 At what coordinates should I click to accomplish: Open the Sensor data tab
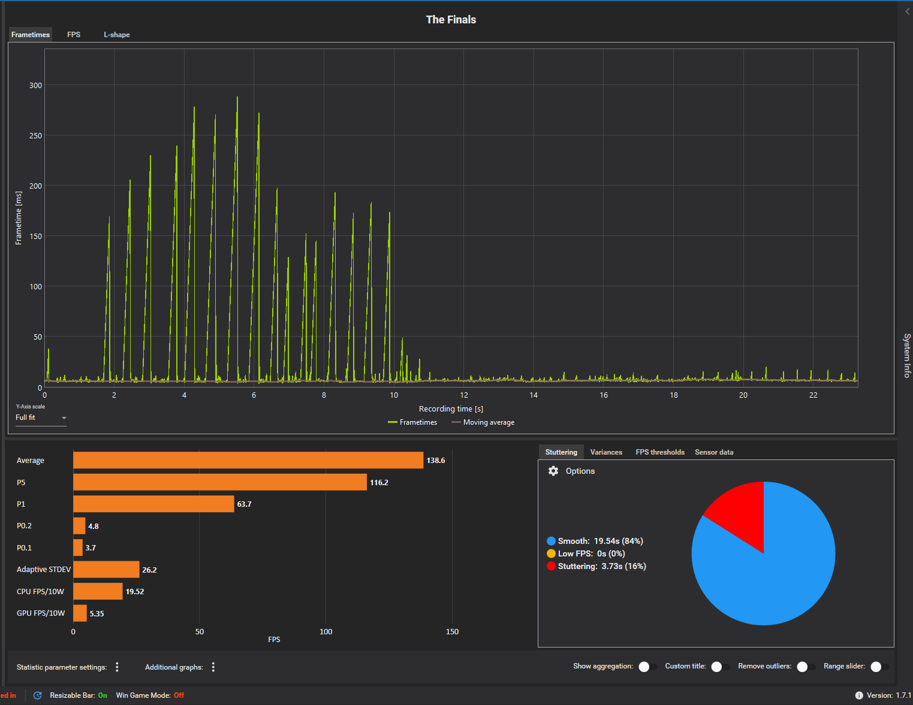point(714,452)
